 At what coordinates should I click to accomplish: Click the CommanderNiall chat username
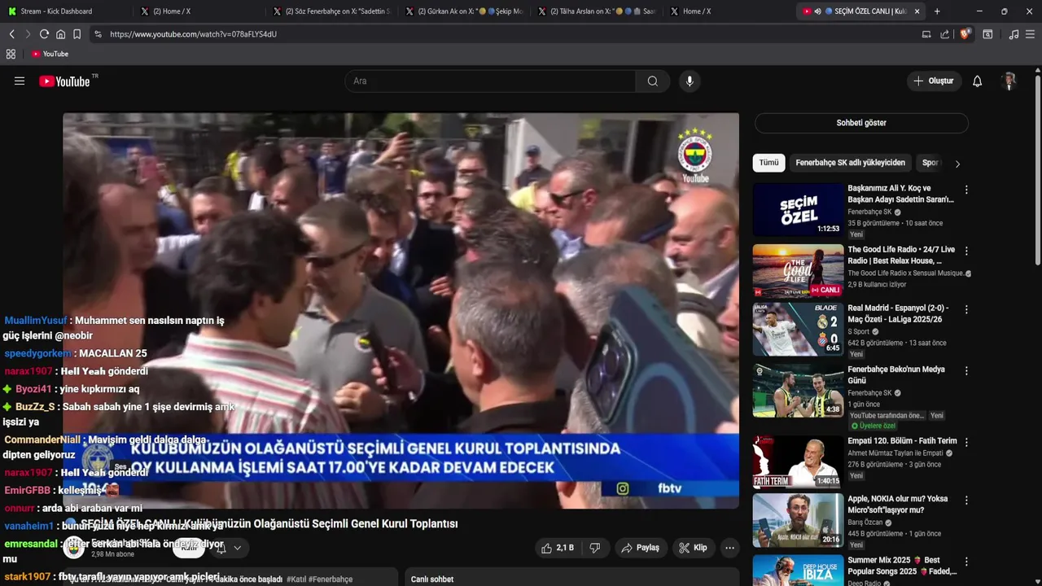tap(42, 439)
